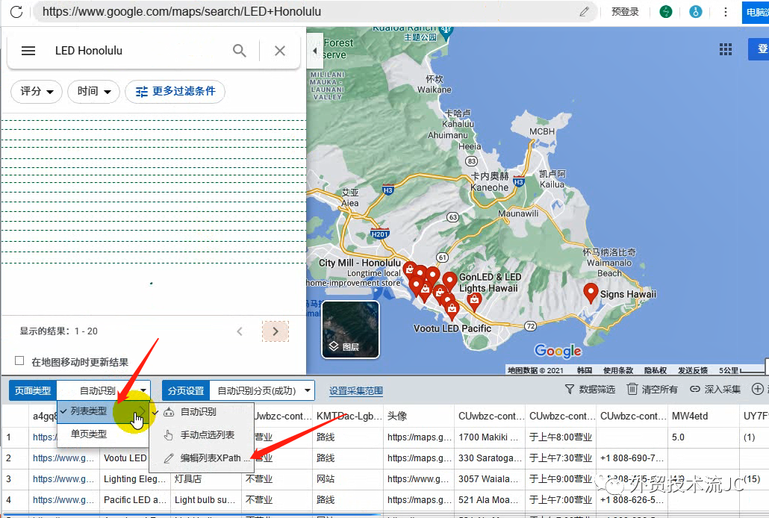Reload the page with the refresh icon
769x518 pixels.
pos(16,12)
